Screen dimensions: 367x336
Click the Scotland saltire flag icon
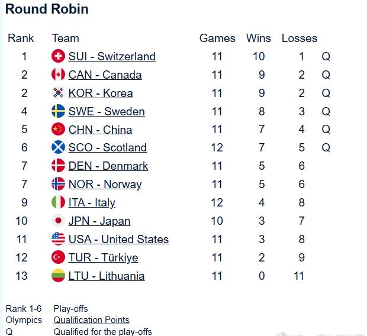click(58, 147)
